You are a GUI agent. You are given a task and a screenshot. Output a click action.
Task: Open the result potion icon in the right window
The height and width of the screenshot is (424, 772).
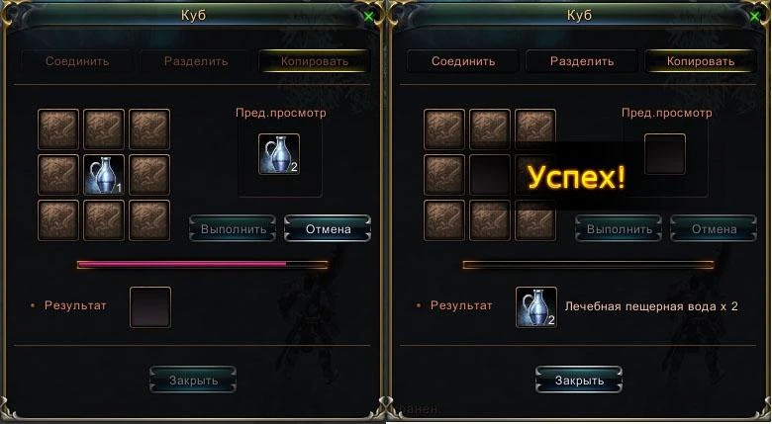click(x=536, y=307)
